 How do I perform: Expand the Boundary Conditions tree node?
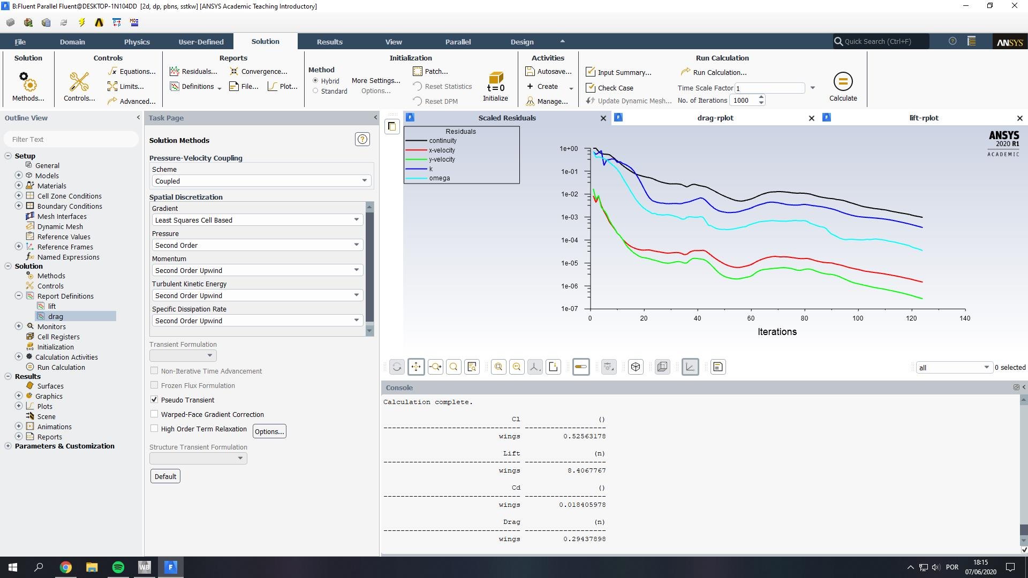click(x=19, y=206)
